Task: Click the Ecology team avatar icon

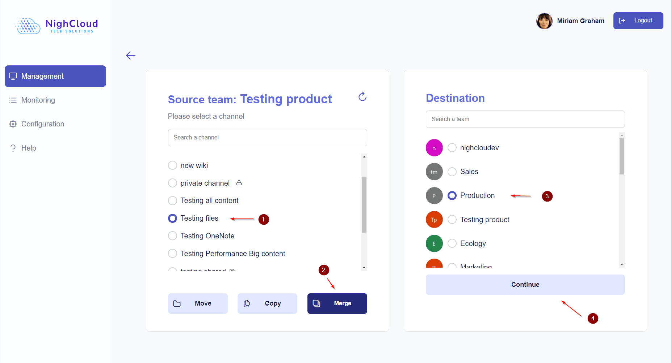Action: pyautogui.click(x=434, y=243)
